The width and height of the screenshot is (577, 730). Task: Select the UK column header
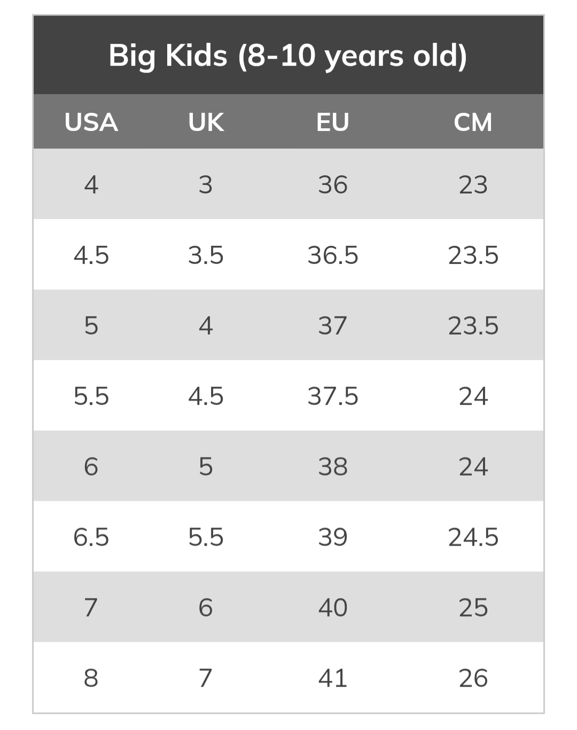coord(206,122)
